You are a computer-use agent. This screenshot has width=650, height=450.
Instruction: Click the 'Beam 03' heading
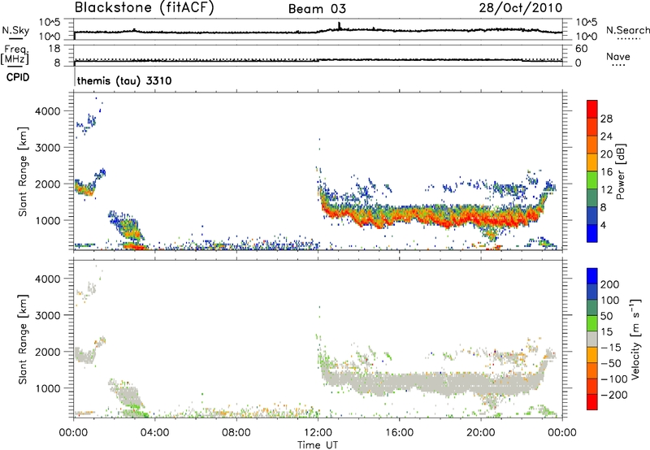317,9
